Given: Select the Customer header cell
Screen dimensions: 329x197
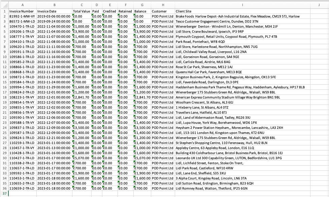Looking at the screenshot, I should [x=162, y=11].
